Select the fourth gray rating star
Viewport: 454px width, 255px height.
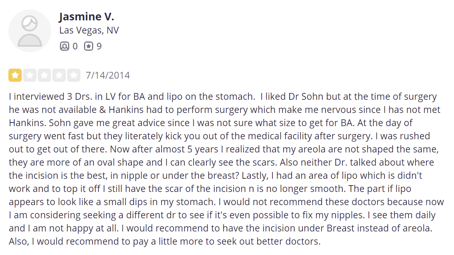(x=59, y=75)
